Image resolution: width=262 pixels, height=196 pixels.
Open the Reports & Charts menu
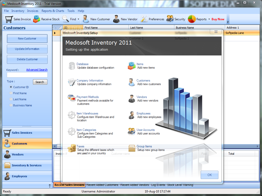[53, 11]
